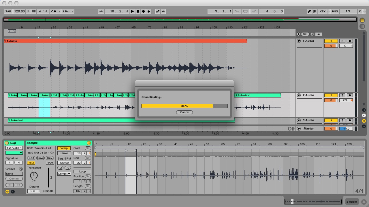Open the Complex warp mode dropdown
The image size is (369, 207).
[x=64, y=174]
